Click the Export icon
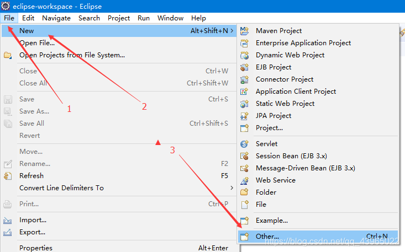Viewport: 405px width, 252px height. [x=8, y=232]
